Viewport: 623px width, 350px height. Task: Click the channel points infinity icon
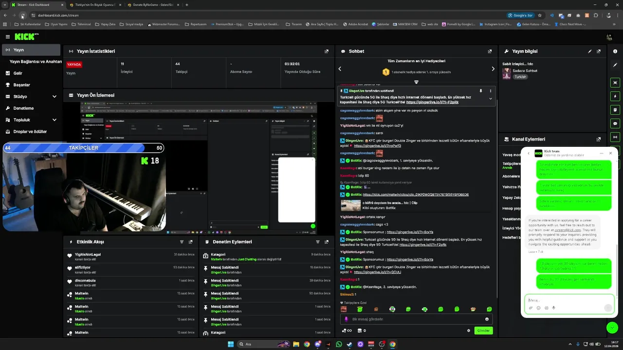[347, 331]
